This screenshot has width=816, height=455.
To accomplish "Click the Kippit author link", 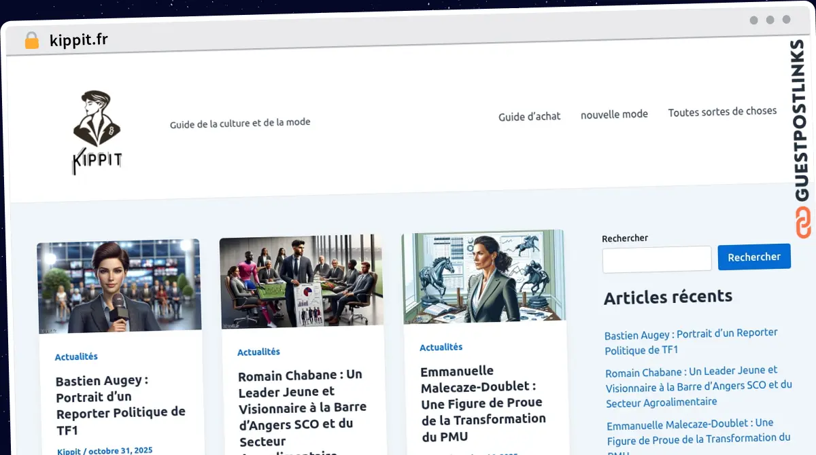I will point(69,451).
